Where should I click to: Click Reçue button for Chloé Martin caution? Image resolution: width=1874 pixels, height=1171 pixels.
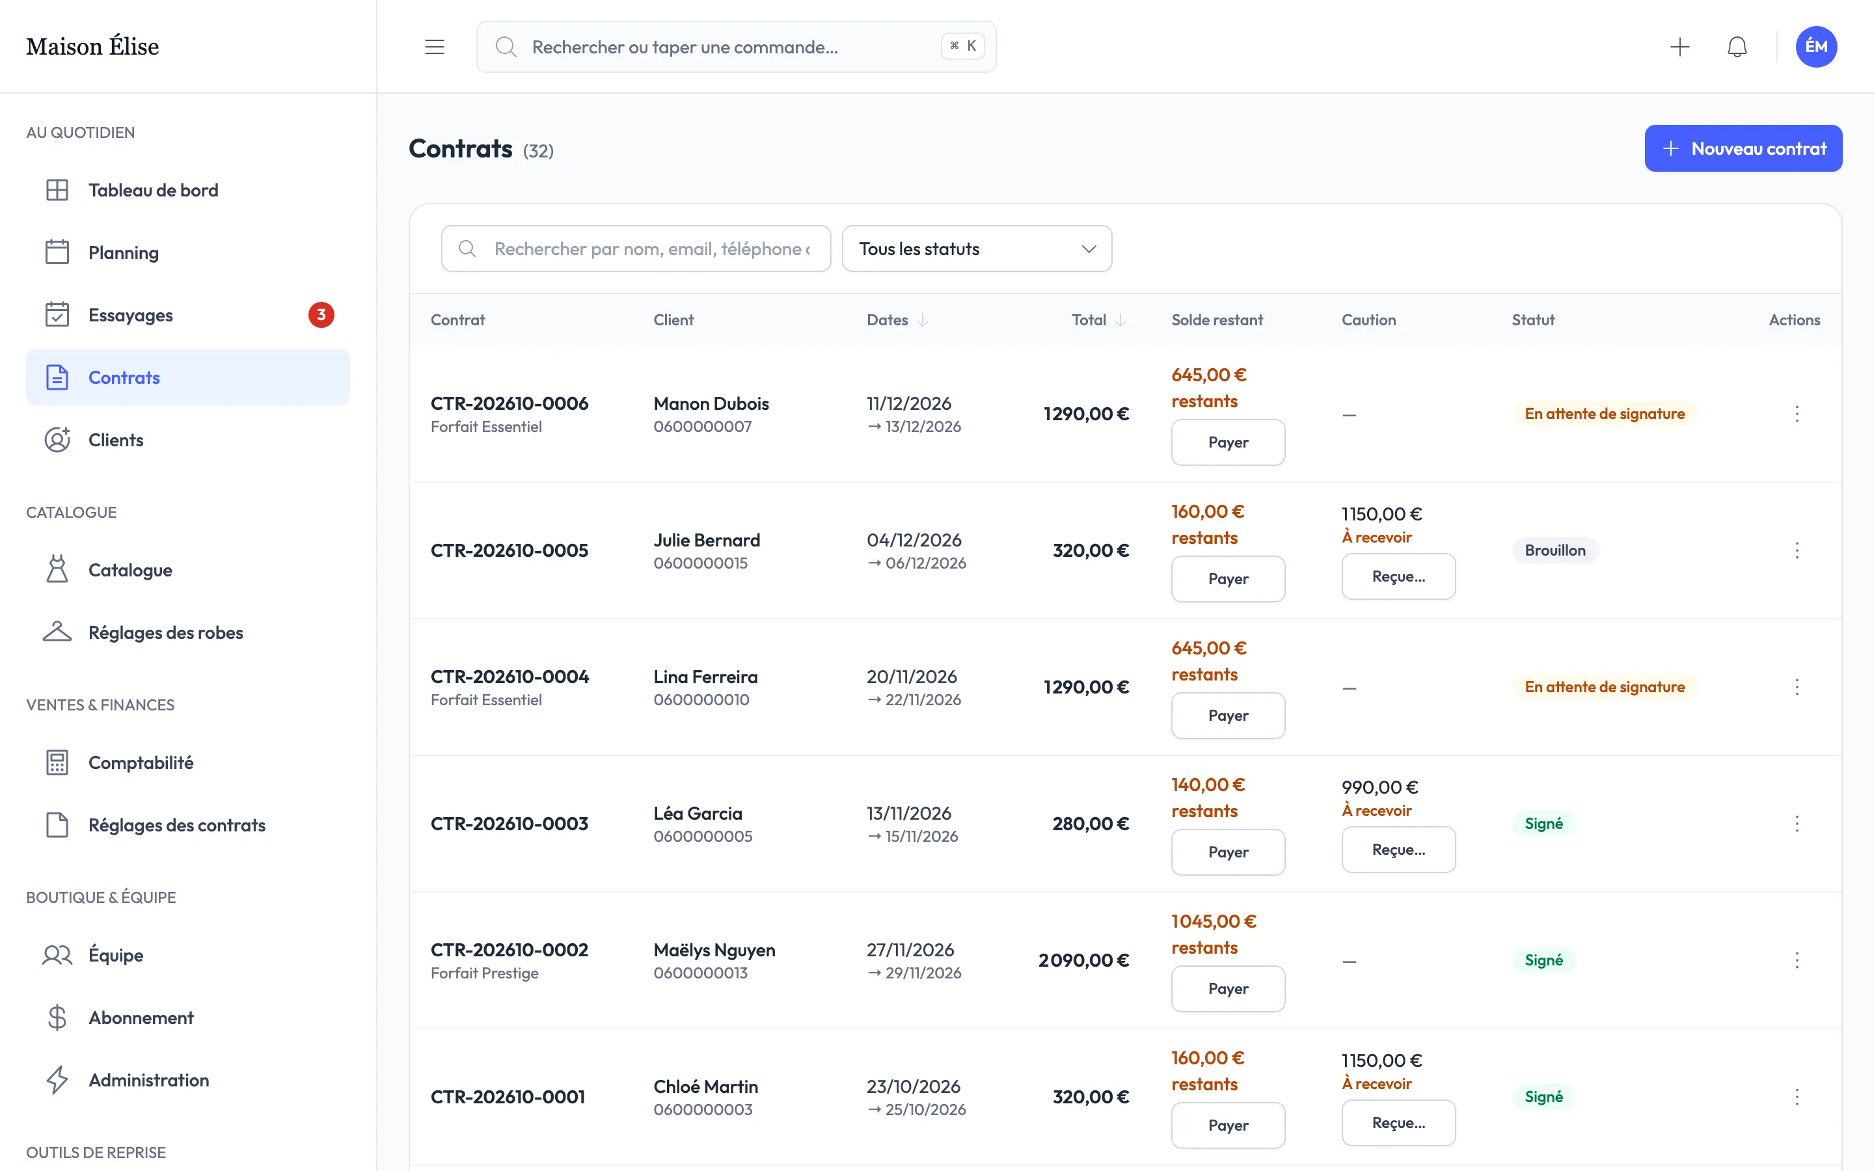tap(1398, 1123)
